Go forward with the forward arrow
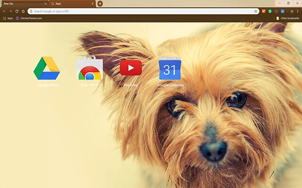The height and width of the screenshot is (188, 302). pyautogui.click(x=10, y=11)
